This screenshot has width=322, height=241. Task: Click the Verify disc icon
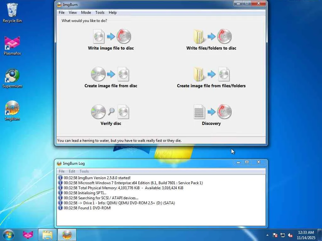tap(110, 112)
